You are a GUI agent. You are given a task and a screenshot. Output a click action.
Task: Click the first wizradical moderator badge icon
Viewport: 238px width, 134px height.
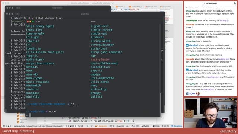click(187, 45)
